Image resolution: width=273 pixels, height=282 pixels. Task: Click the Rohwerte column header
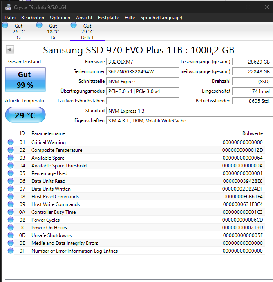pyautogui.click(x=236, y=133)
